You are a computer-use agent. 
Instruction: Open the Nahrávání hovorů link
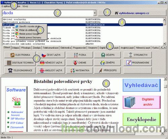[x=17, y=114]
